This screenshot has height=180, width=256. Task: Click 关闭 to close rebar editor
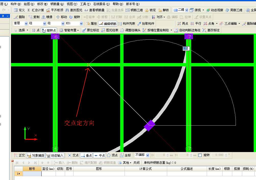(x=136, y=163)
